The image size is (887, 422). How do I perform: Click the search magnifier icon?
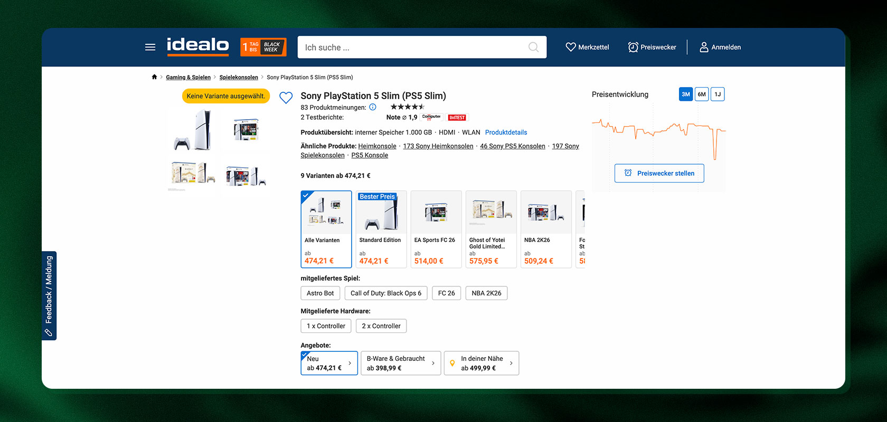pos(534,47)
